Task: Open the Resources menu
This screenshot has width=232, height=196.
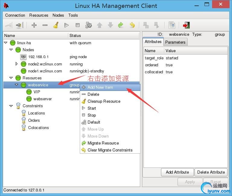Action: click(x=39, y=15)
